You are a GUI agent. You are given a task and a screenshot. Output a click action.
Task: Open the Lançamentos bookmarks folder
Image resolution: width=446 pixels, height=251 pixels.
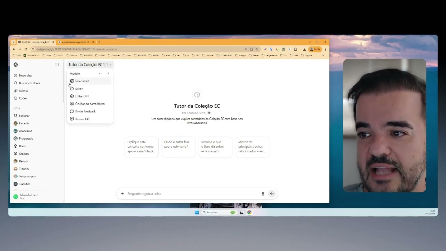click(270, 55)
